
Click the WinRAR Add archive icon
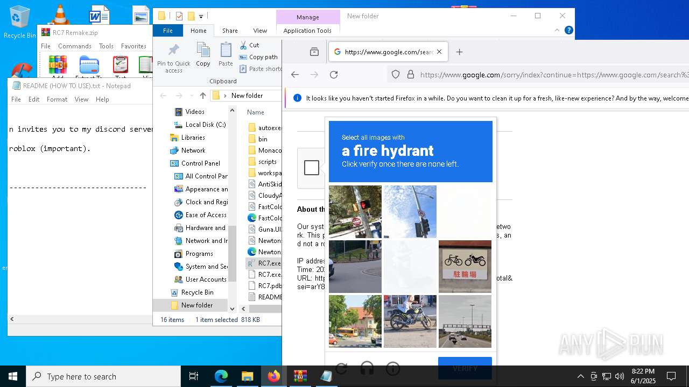pos(58,64)
